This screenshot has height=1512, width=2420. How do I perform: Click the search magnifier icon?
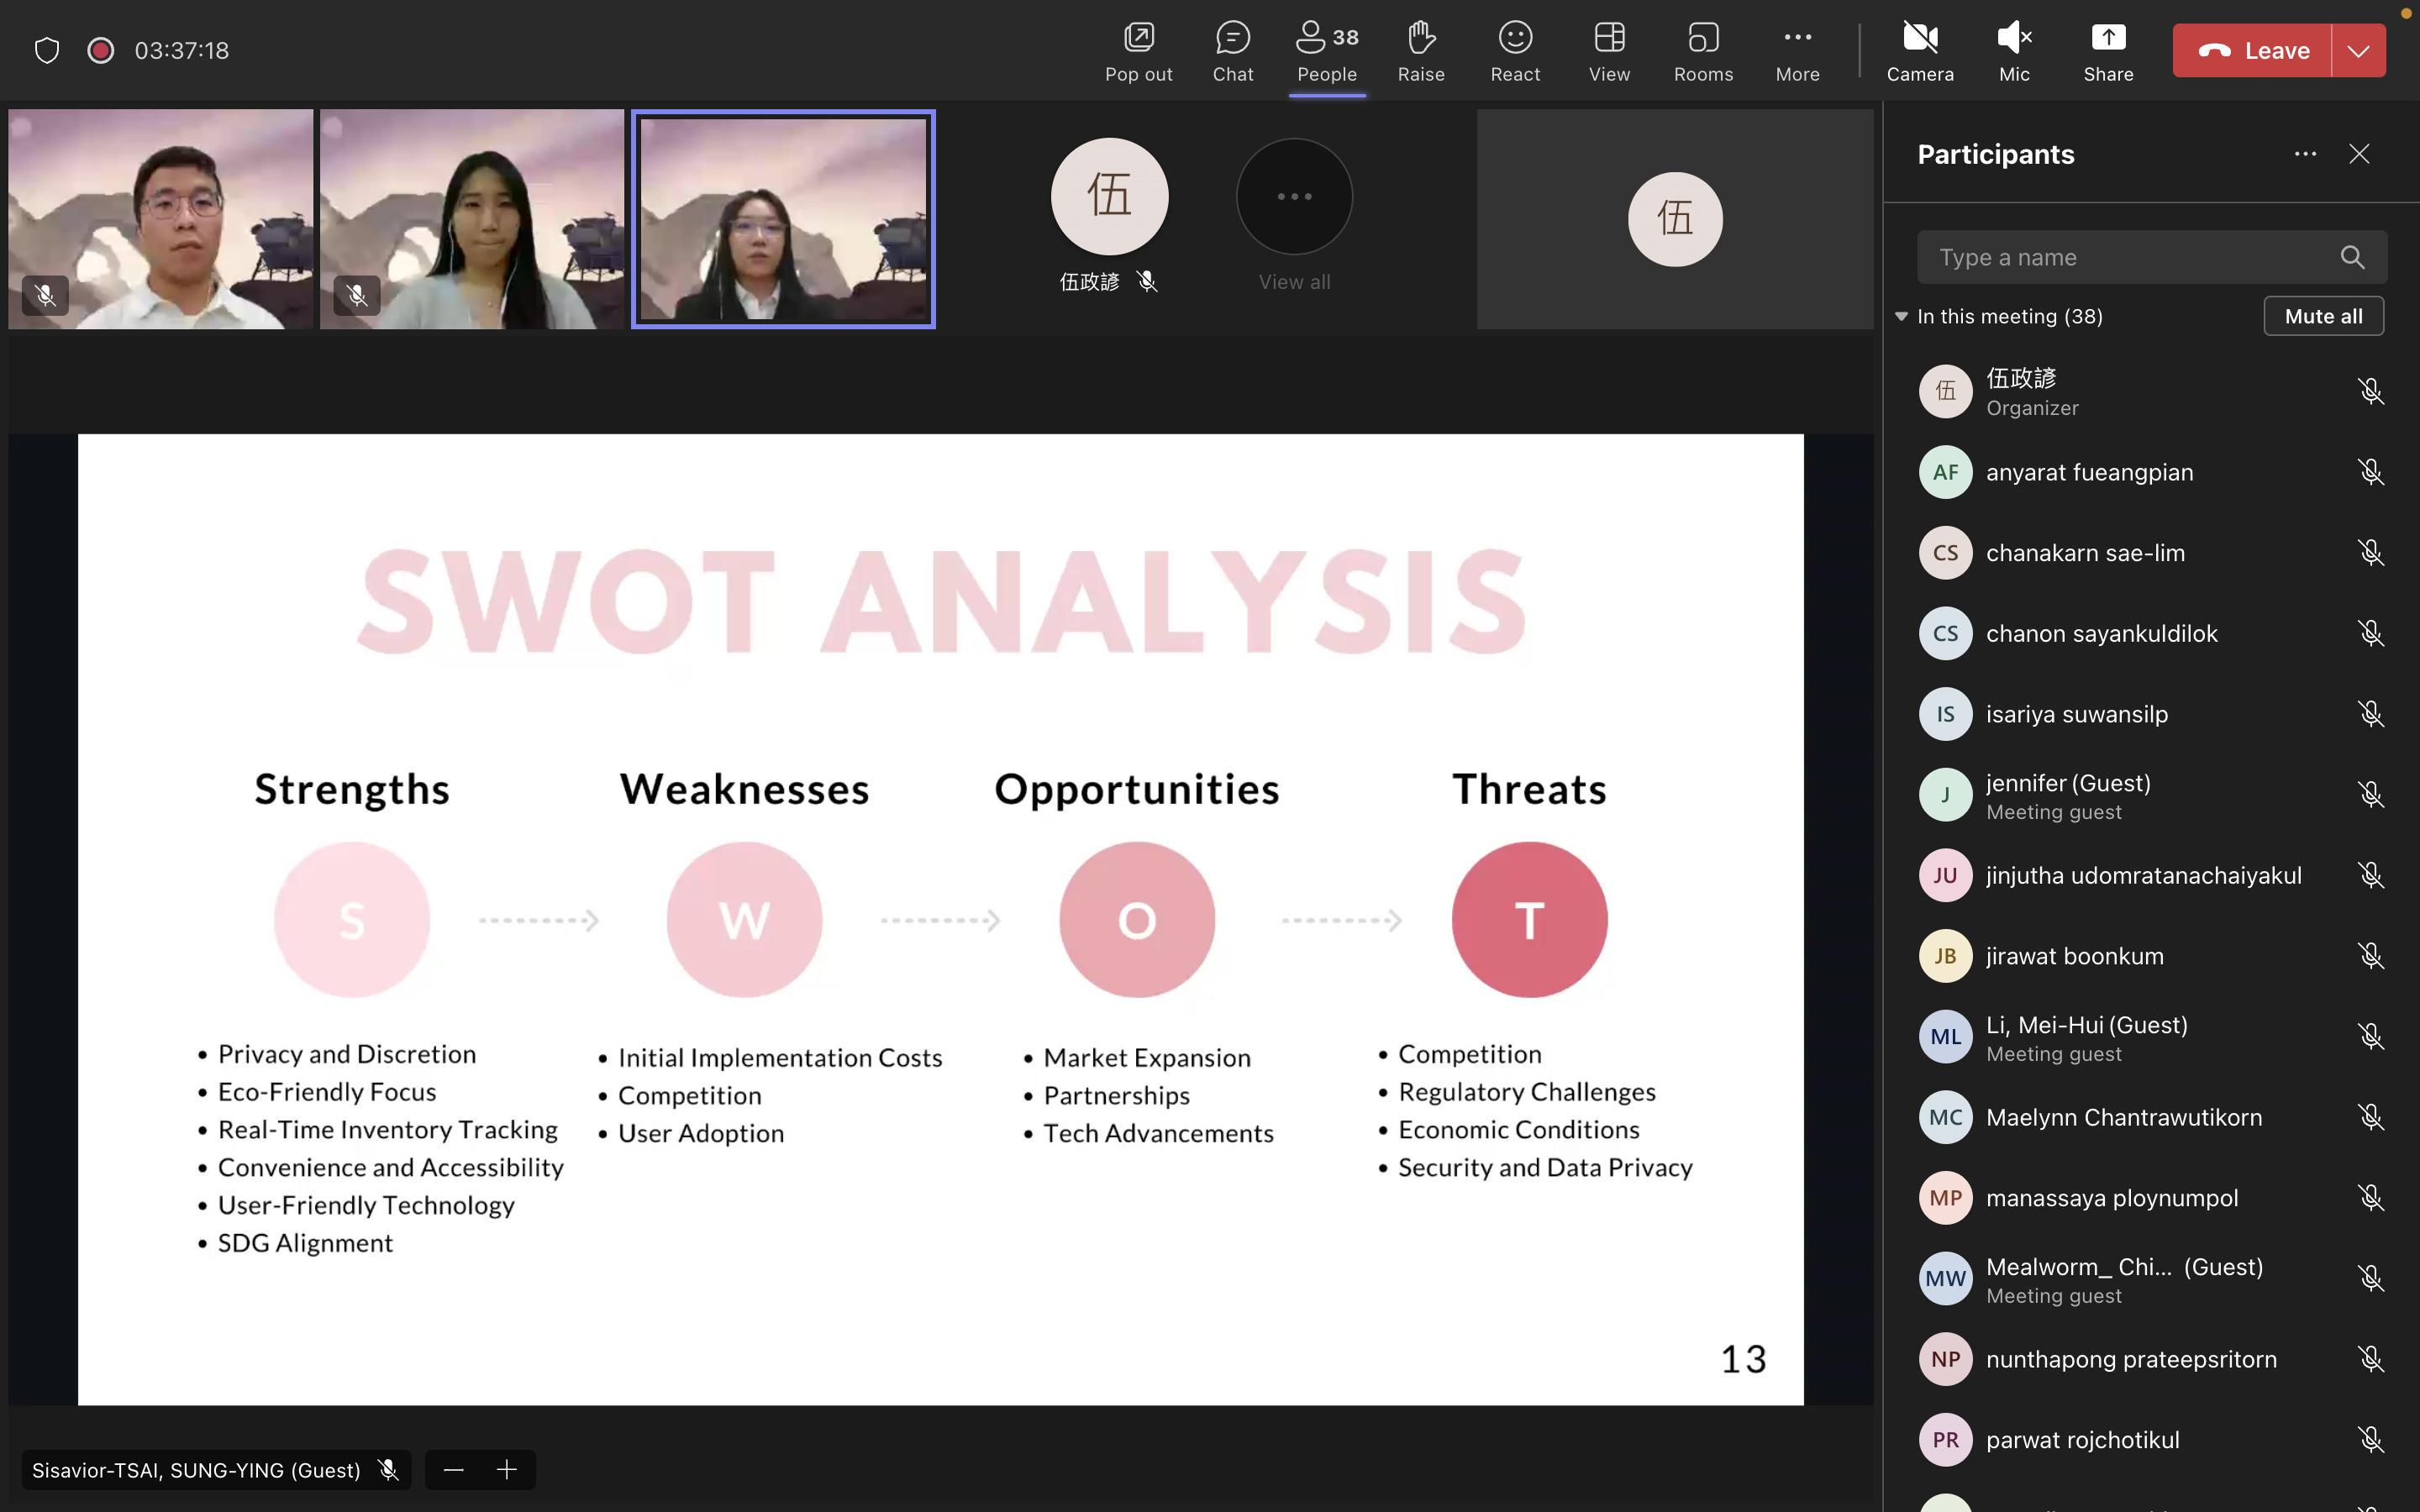point(2352,257)
